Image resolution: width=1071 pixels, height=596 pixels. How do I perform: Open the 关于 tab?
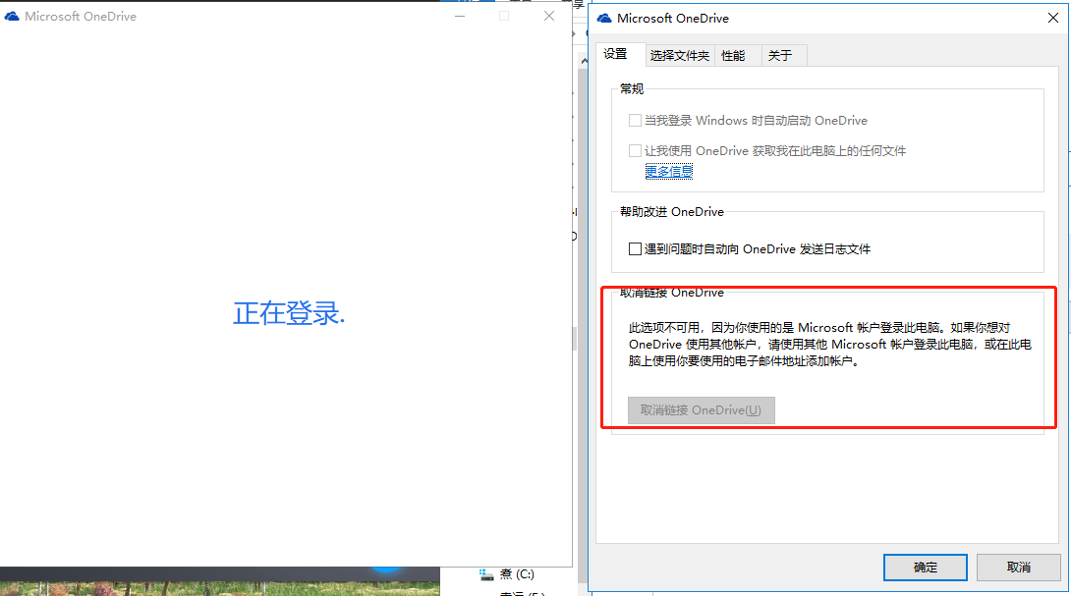tap(784, 56)
